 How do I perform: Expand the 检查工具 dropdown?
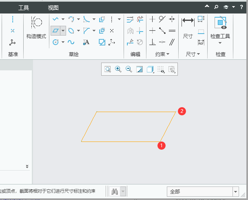click(x=220, y=43)
